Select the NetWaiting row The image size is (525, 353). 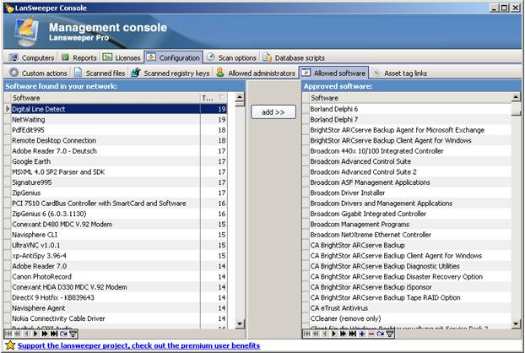pyautogui.click(x=118, y=120)
